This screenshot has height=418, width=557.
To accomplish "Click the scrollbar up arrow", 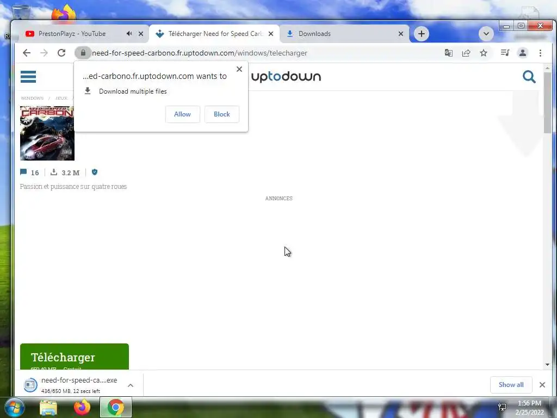I will (x=547, y=67).
